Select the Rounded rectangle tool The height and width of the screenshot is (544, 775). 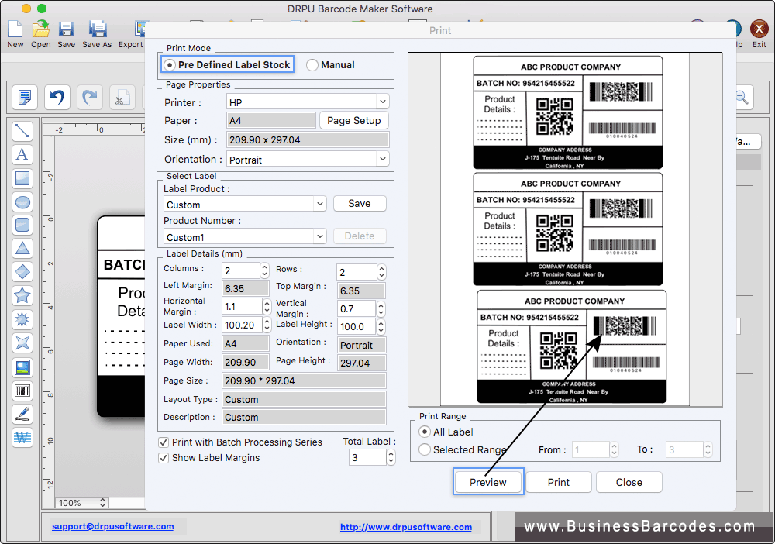pyautogui.click(x=22, y=225)
